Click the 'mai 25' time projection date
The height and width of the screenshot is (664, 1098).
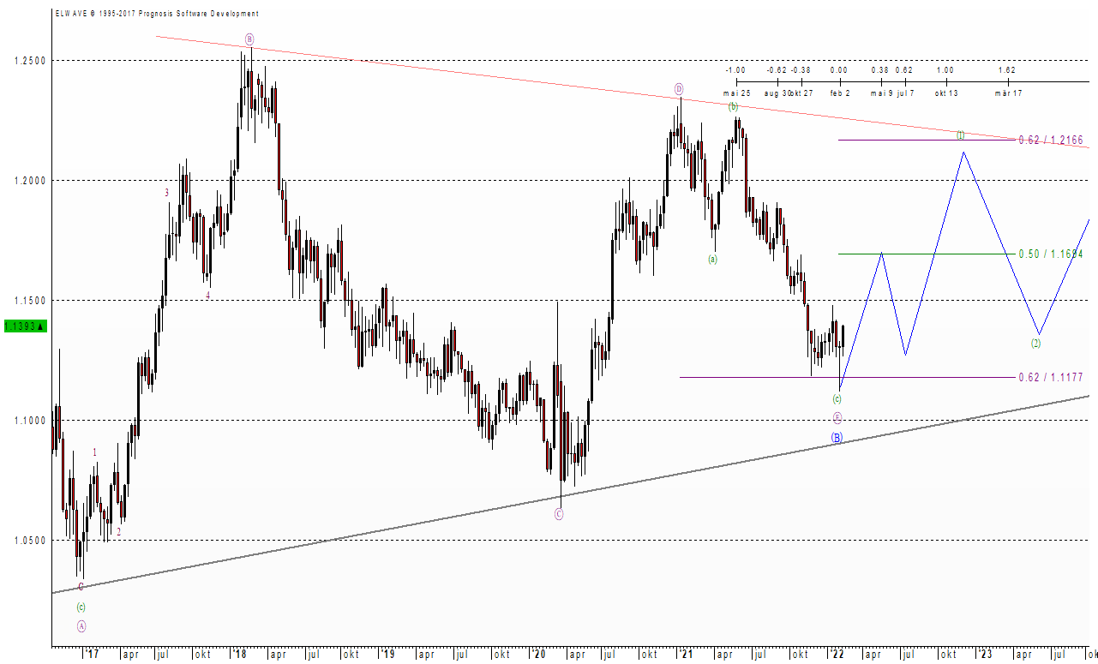[736, 93]
